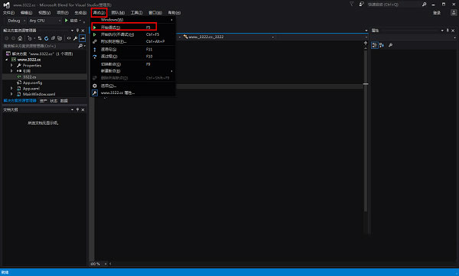Click the Step Over icon beside F10

95,57
